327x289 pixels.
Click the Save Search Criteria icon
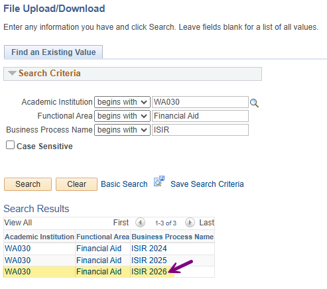point(159,182)
